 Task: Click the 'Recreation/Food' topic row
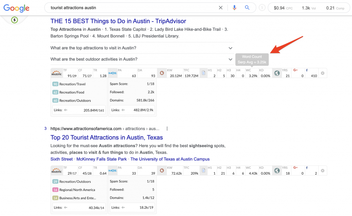[x=68, y=92]
